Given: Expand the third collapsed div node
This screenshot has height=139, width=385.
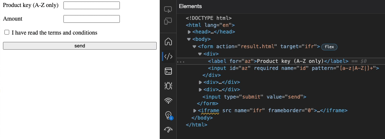Looking at the screenshot, I should (200, 90).
